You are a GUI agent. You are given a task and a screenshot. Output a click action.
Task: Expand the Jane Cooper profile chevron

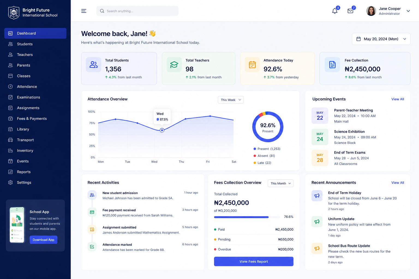(x=408, y=11)
